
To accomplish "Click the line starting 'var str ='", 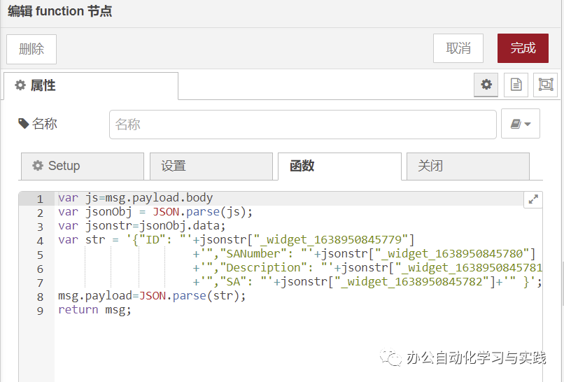I will [237, 240].
